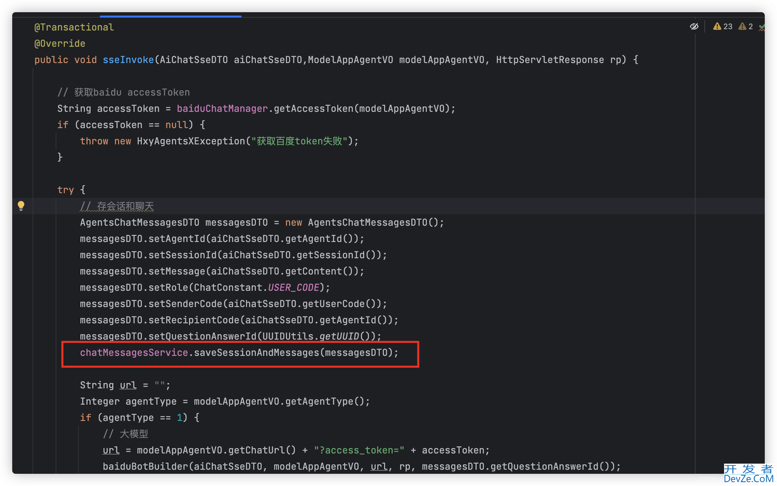
Task: Click "?access_token=" string literal
Action: [359, 450]
